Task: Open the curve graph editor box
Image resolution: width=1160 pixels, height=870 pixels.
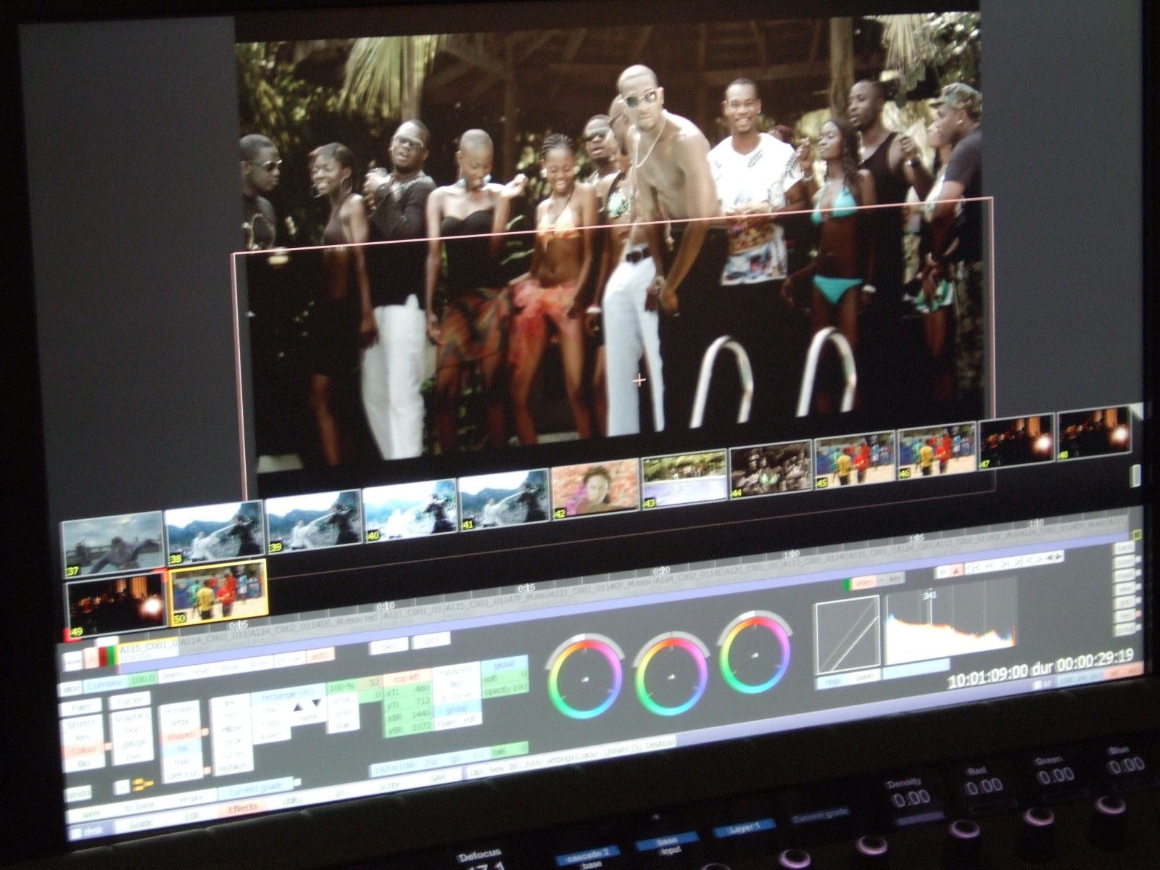Action: click(x=847, y=635)
